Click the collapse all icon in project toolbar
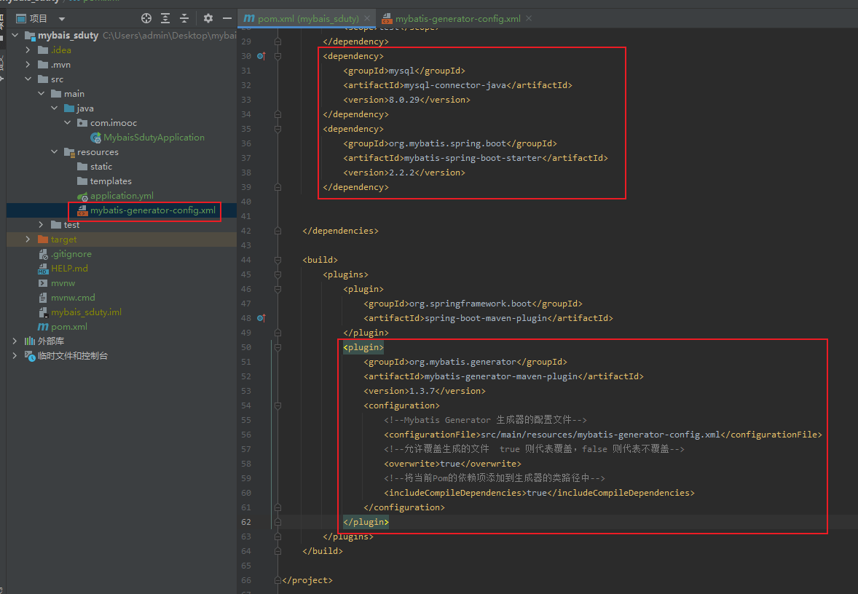The height and width of the screenshot is (594, 858). coord(184,19)
